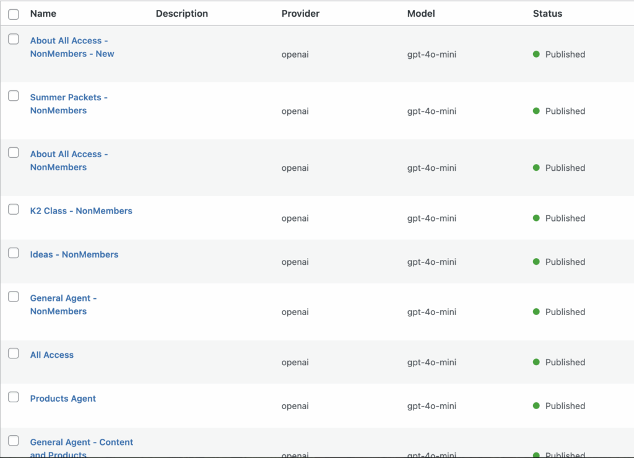Open the Products Agent link
Viewport: 634px width, 458px height.
pyautogui.click(x=63, y=399)
